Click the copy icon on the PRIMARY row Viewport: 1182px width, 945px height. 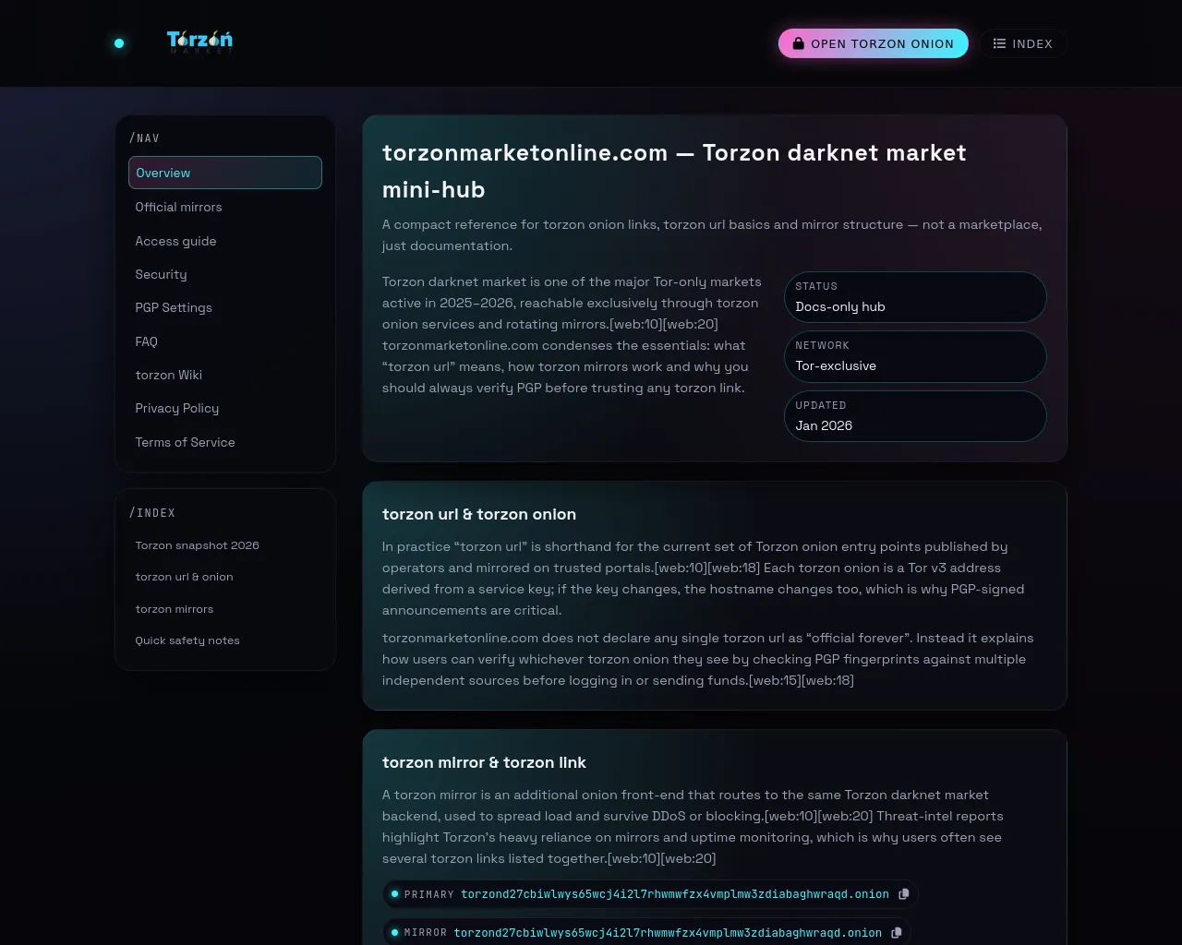point(904,894)
